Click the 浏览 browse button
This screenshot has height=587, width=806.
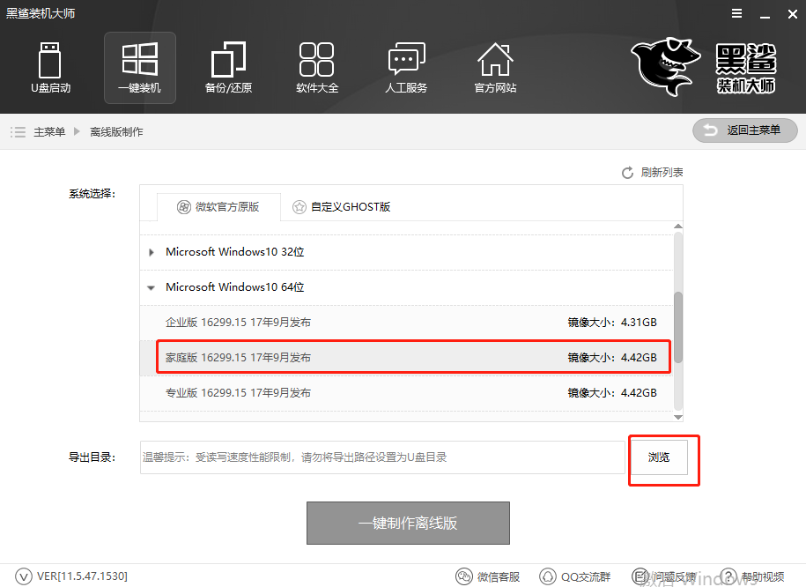(661, 457)
